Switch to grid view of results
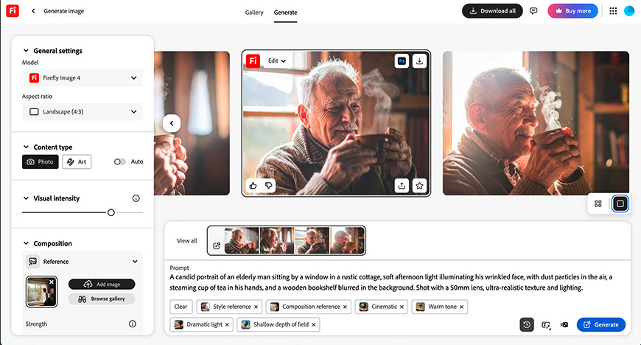 coord(598,203)
